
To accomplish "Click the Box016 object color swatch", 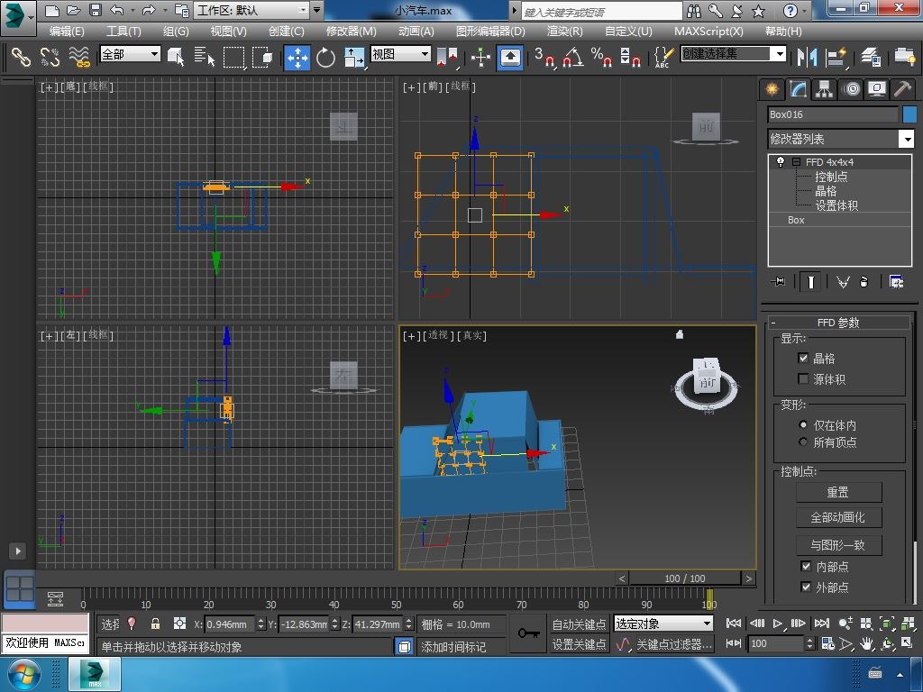I will pos(909,114).
